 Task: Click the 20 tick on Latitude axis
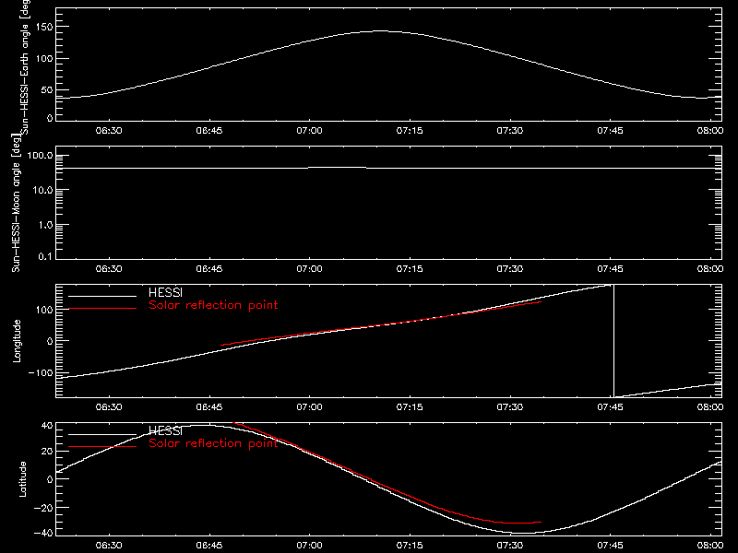(x=47, y=452)
